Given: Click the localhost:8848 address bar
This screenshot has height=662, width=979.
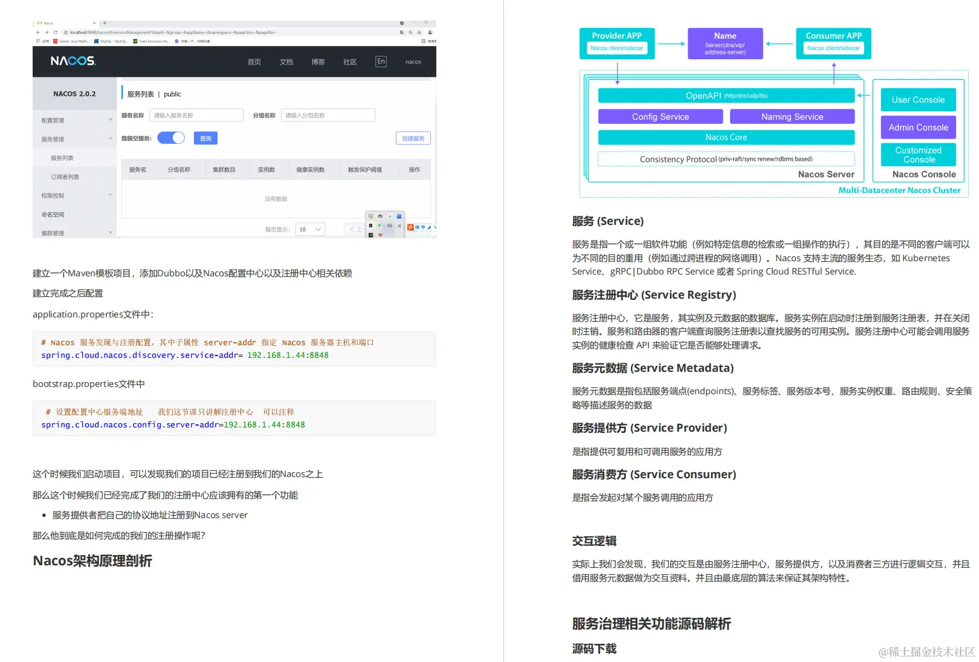Looking at the screenshot, I should (x=230, y=32).
